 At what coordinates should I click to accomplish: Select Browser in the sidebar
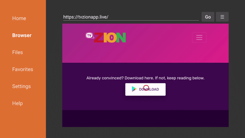click(x=22, y=35)
